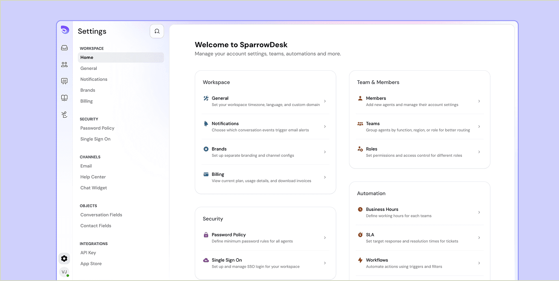The image size is (559, 281).
Task: Expand Teams row chevron
Action: 479,127
